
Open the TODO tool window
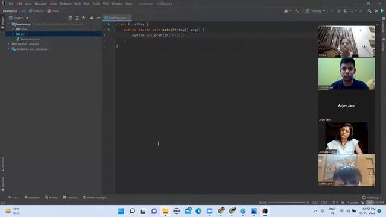tap(13, 197)
